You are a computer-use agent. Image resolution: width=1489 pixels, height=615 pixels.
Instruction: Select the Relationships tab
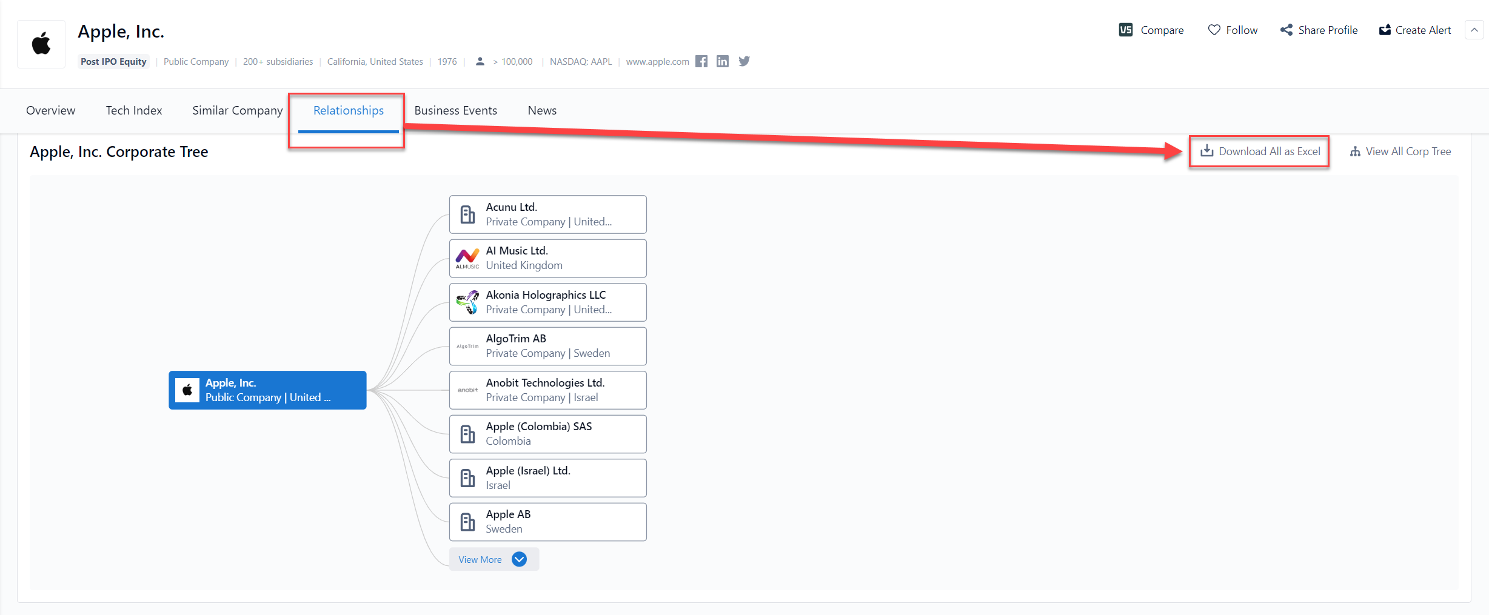pos(348,110)
